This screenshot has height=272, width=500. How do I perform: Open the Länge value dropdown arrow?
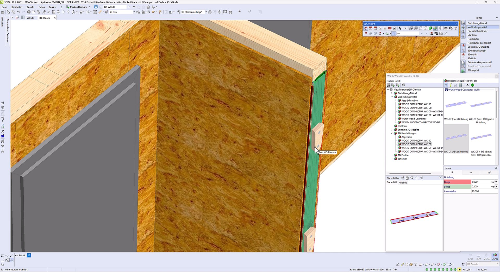(496, 182)
